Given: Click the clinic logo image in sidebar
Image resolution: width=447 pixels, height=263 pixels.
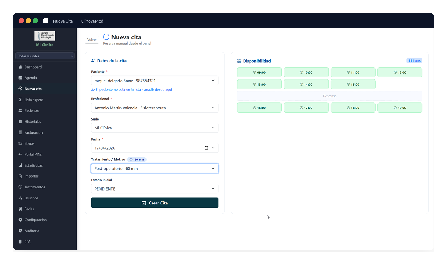Looking at the screenshot, I should click(x=45, y=36).
